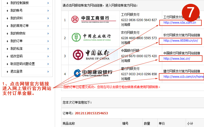Click 建行网银支付官方网站链接 label
Viewport: 204px width, 127px height.
(x=182, y=71)
